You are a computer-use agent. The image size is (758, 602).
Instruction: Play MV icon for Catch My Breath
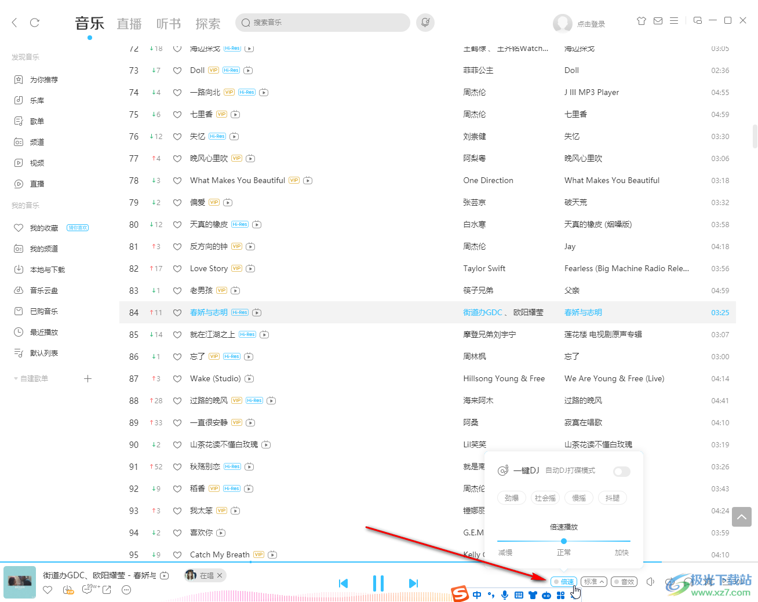click(272, 555)
